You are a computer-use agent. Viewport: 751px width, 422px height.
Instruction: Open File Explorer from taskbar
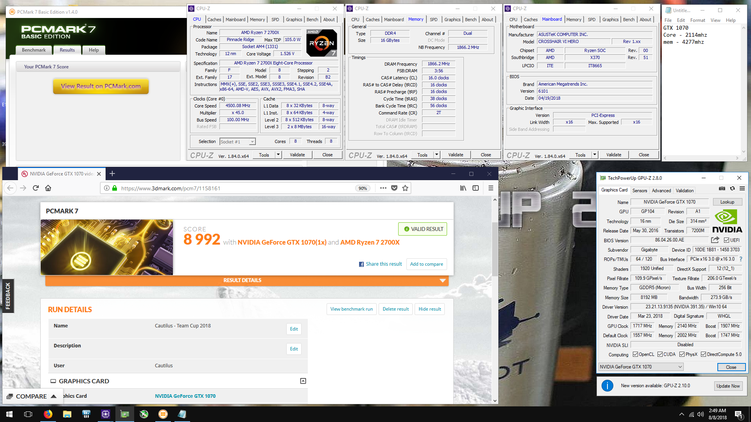[67, 414]
